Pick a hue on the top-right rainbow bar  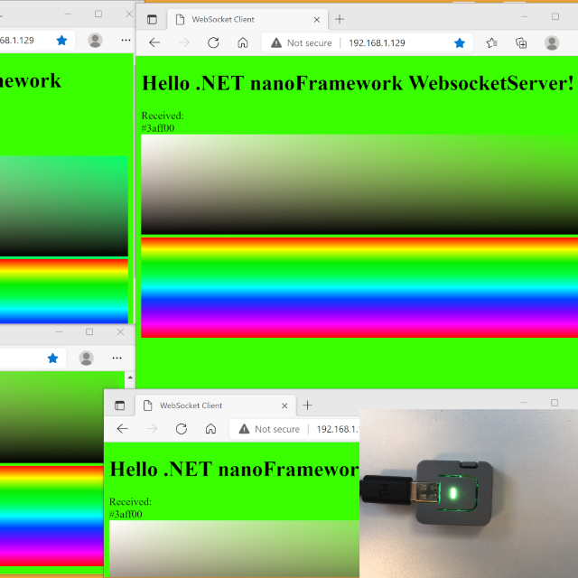pyautogui.click(x=359, y=287)
